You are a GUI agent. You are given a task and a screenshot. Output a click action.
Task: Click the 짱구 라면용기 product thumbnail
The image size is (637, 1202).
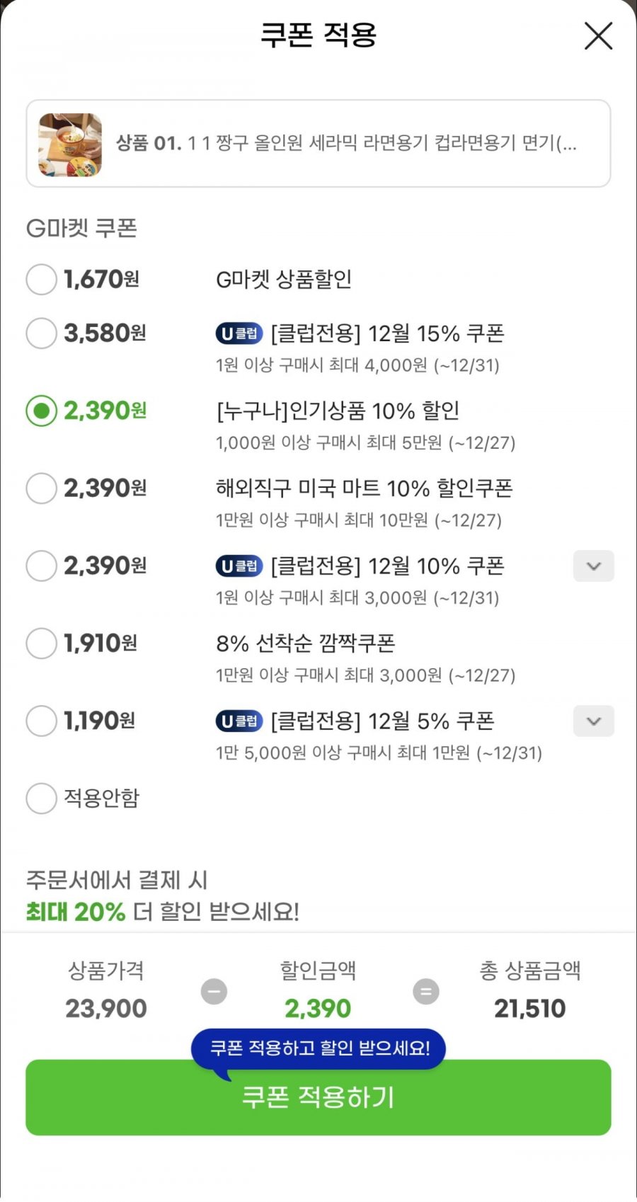coord(70,144)
